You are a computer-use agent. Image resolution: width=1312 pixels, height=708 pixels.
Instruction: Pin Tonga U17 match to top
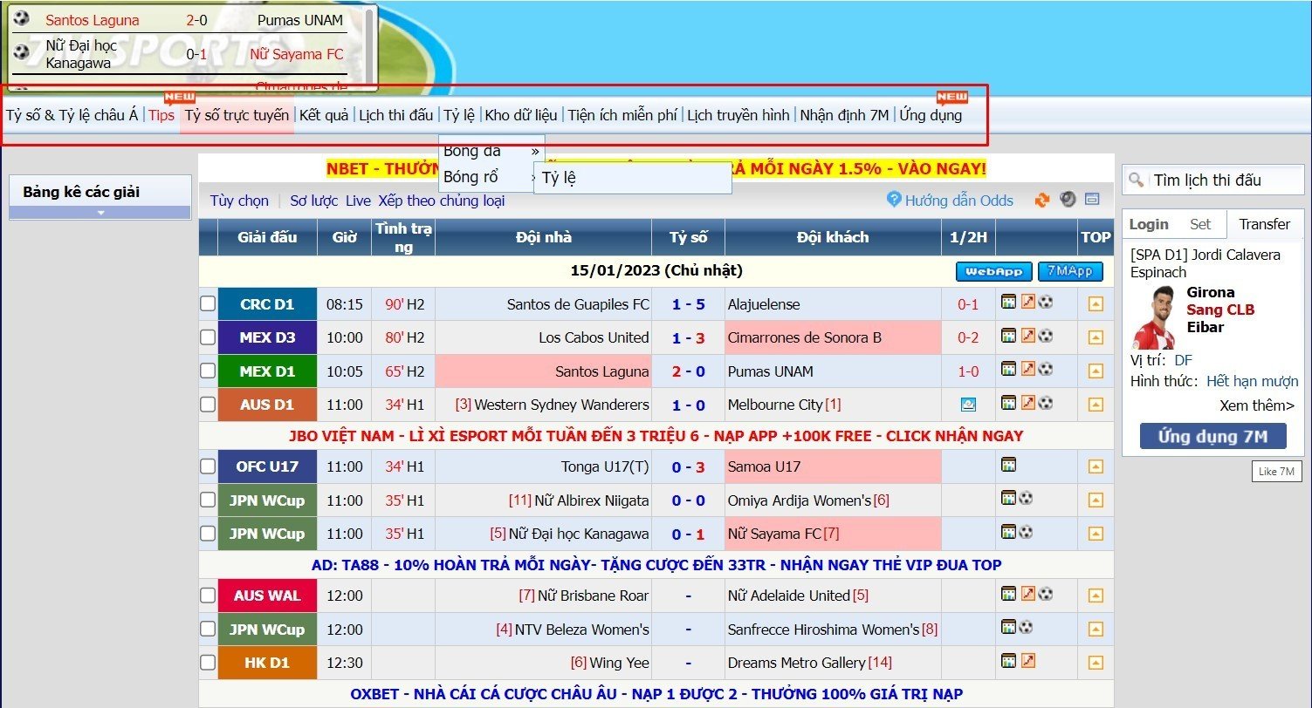[x=1095, y=467]
